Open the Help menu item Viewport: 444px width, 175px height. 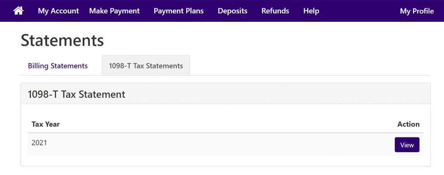click(x=311, y=11)
